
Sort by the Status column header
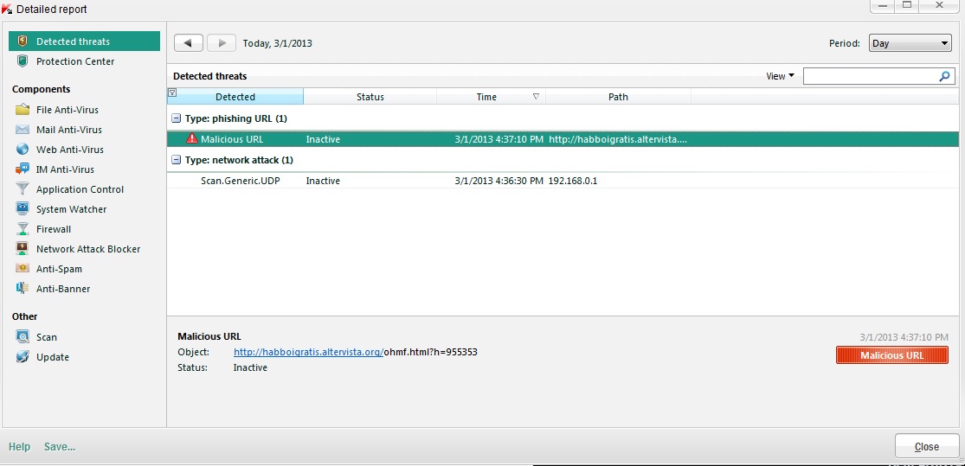coord(370,97)
